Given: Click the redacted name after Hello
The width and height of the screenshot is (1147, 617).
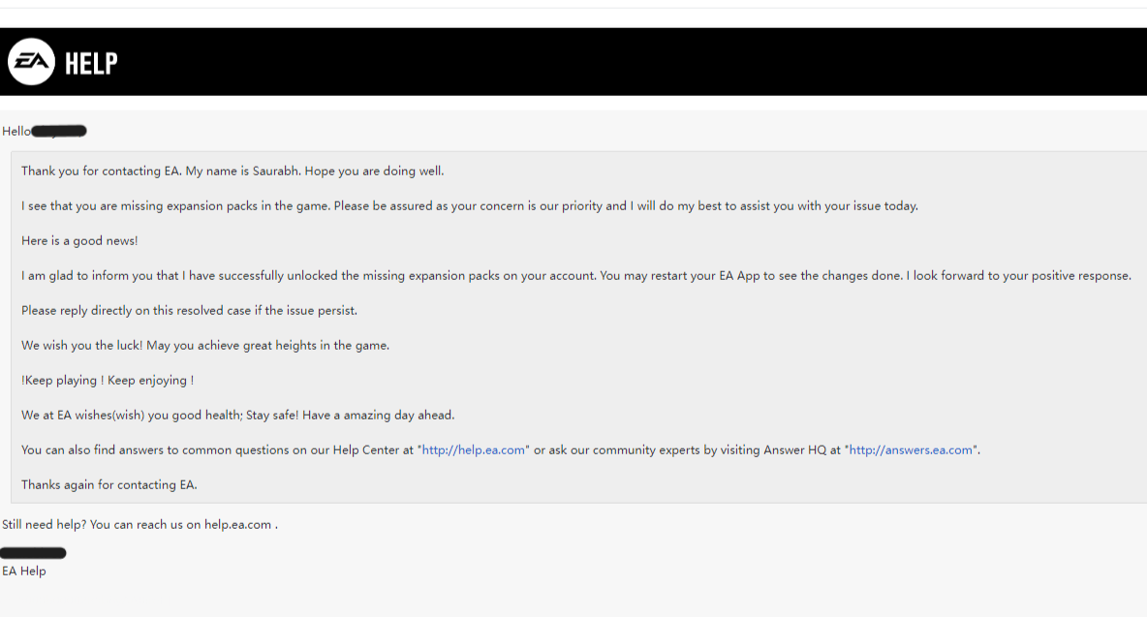Looking at the screenshot, I should (x=59, y=131).
